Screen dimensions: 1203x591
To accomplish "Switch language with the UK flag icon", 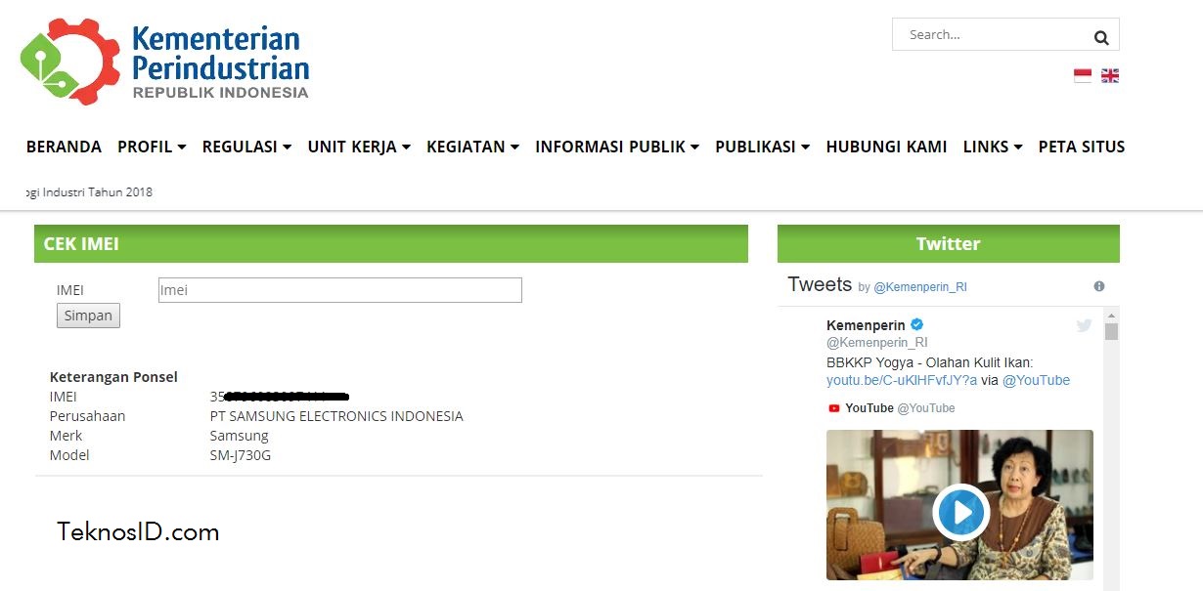I will pyautogui.click(x=1110, y=75).
